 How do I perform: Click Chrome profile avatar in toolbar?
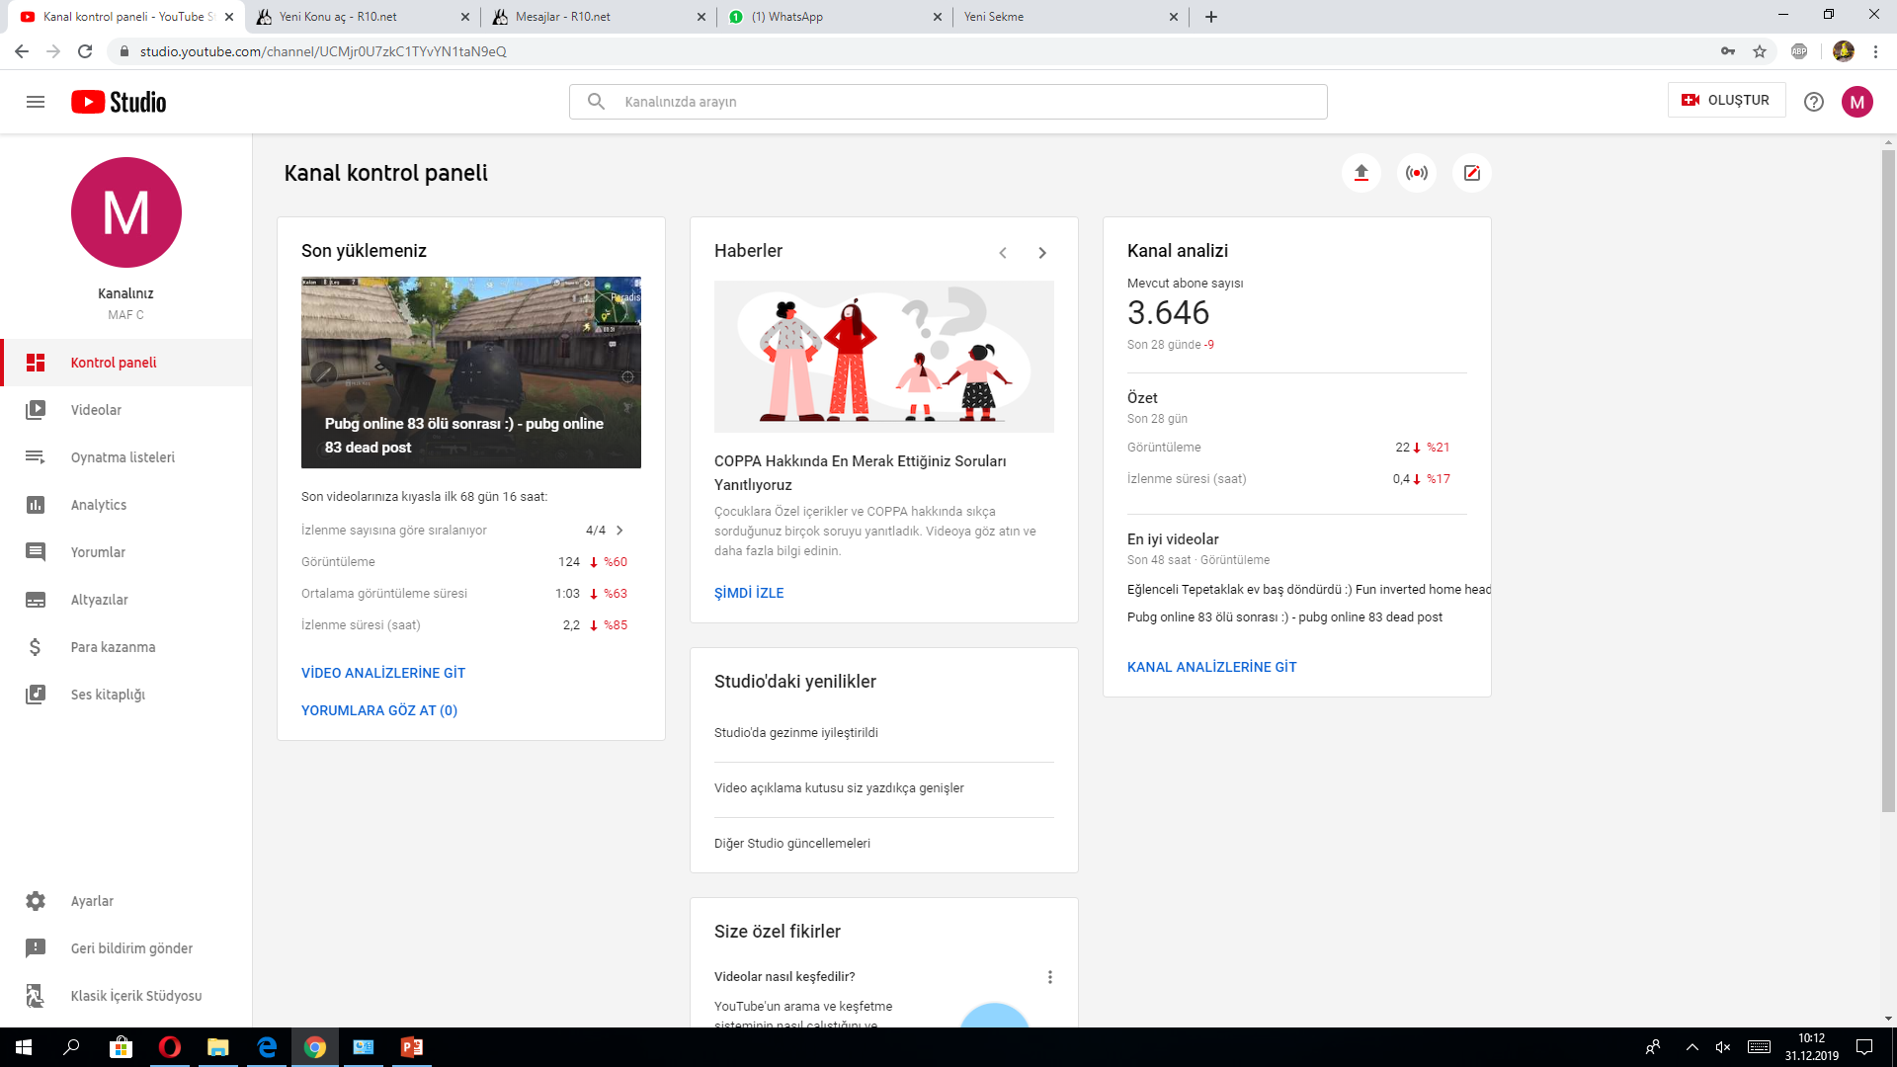(1844, 51)
